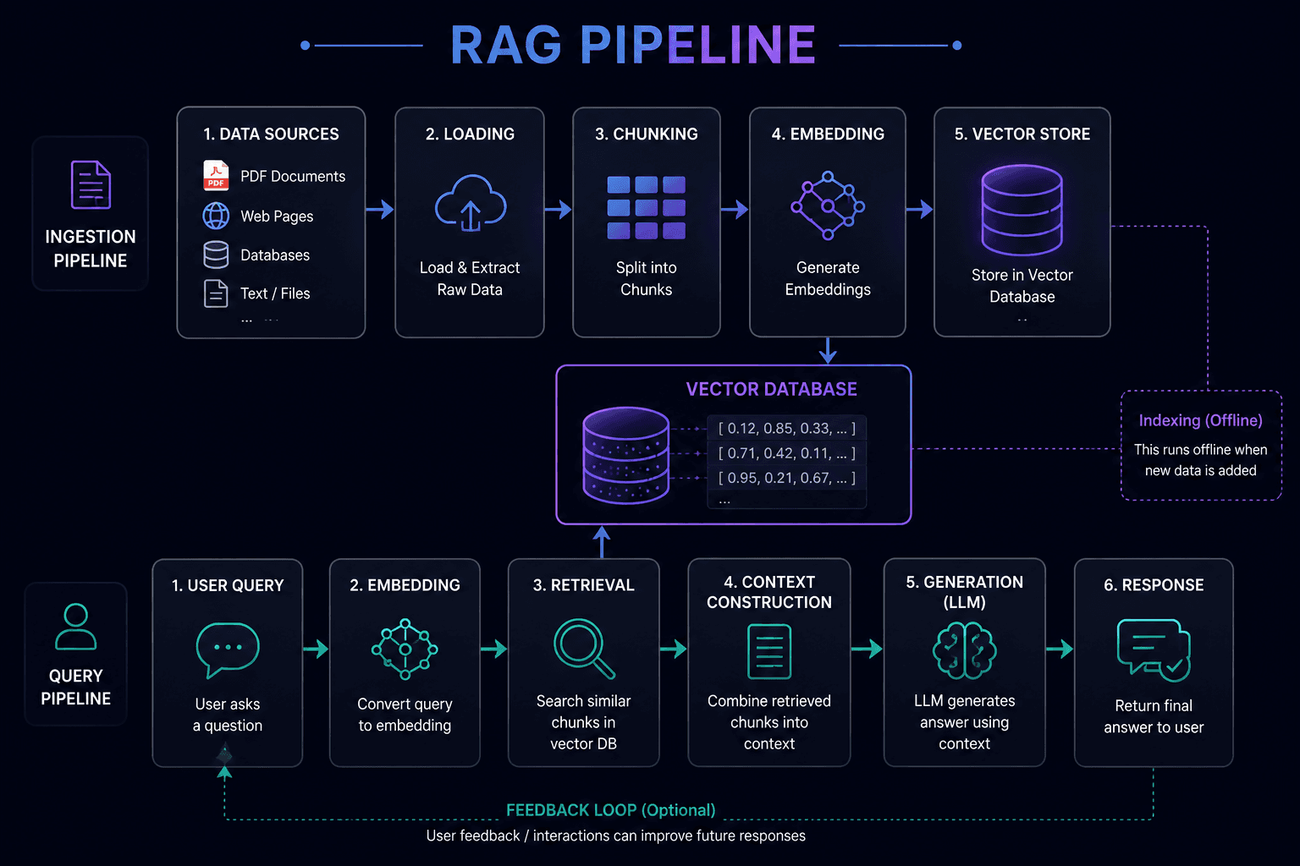Click the vector row '[ 0.71, 0.42, 0.11, ... ]'
This screenshot has width=1300, height=866.
point(787,453)
